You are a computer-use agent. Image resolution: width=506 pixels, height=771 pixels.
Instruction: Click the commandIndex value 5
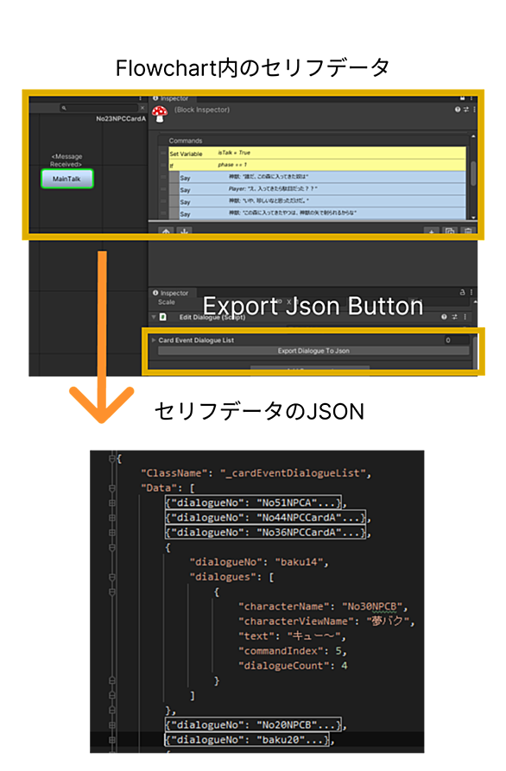pyautogui.click(x=338, y=652)
